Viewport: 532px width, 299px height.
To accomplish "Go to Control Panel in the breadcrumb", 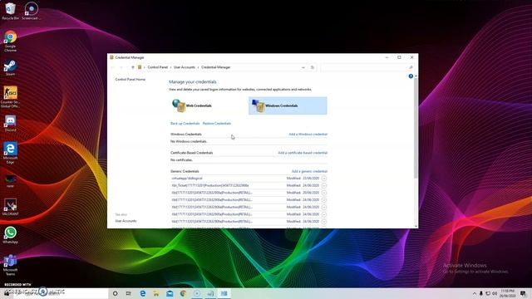I will click(x=158, y=67).
